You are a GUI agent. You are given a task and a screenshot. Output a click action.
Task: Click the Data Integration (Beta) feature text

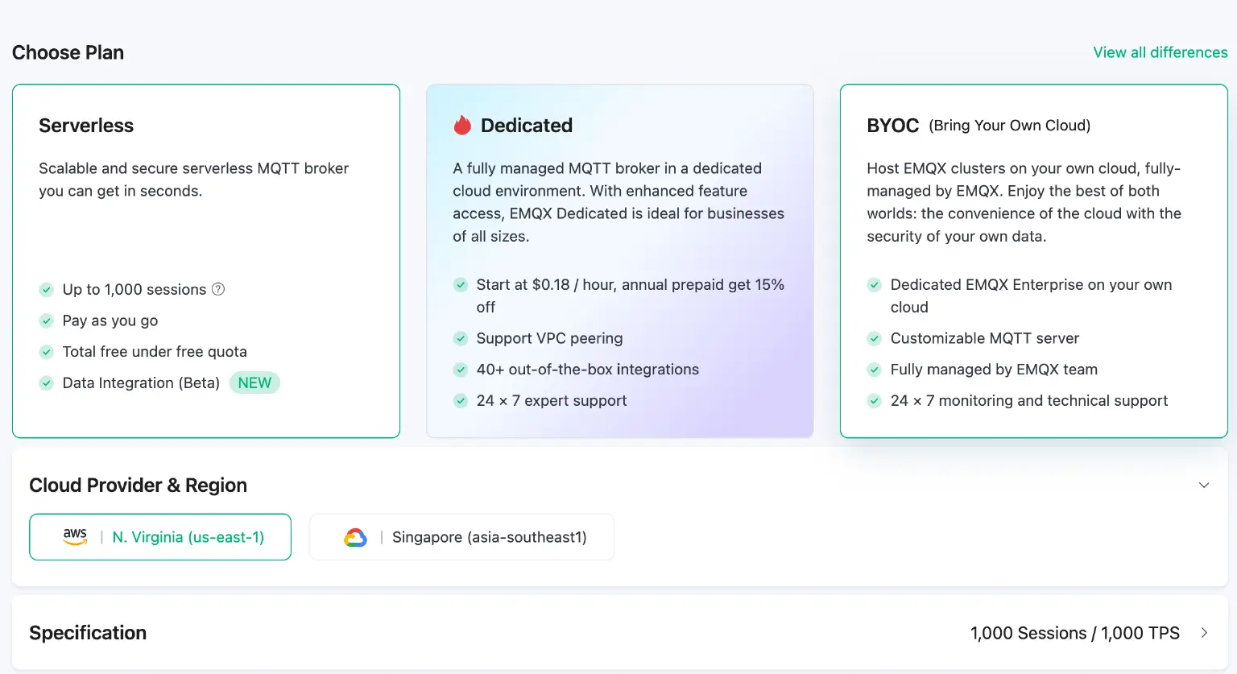pyautogui.click(x=141, y=382)
